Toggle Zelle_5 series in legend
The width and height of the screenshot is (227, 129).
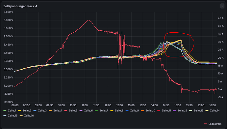tap(71, 111)
